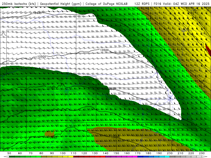Click the 110 knot legend label
This screenshot has height=158, width=211.
coord(74,153)
